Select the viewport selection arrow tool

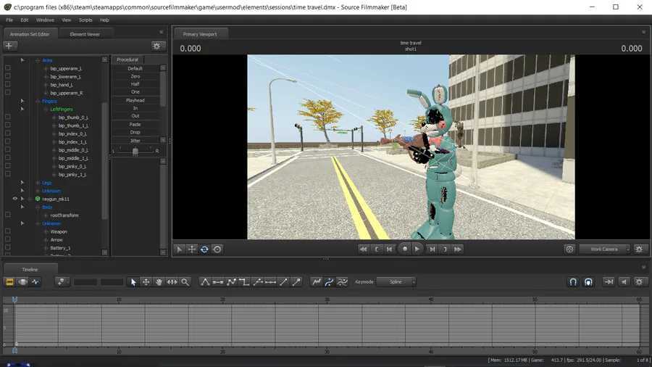[180, 250]
